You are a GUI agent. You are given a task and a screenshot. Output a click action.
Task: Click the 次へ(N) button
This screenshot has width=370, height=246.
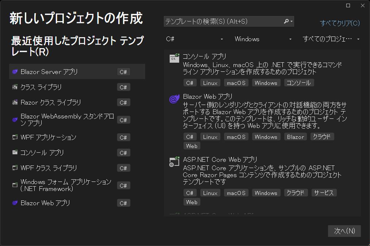[344, 231]
